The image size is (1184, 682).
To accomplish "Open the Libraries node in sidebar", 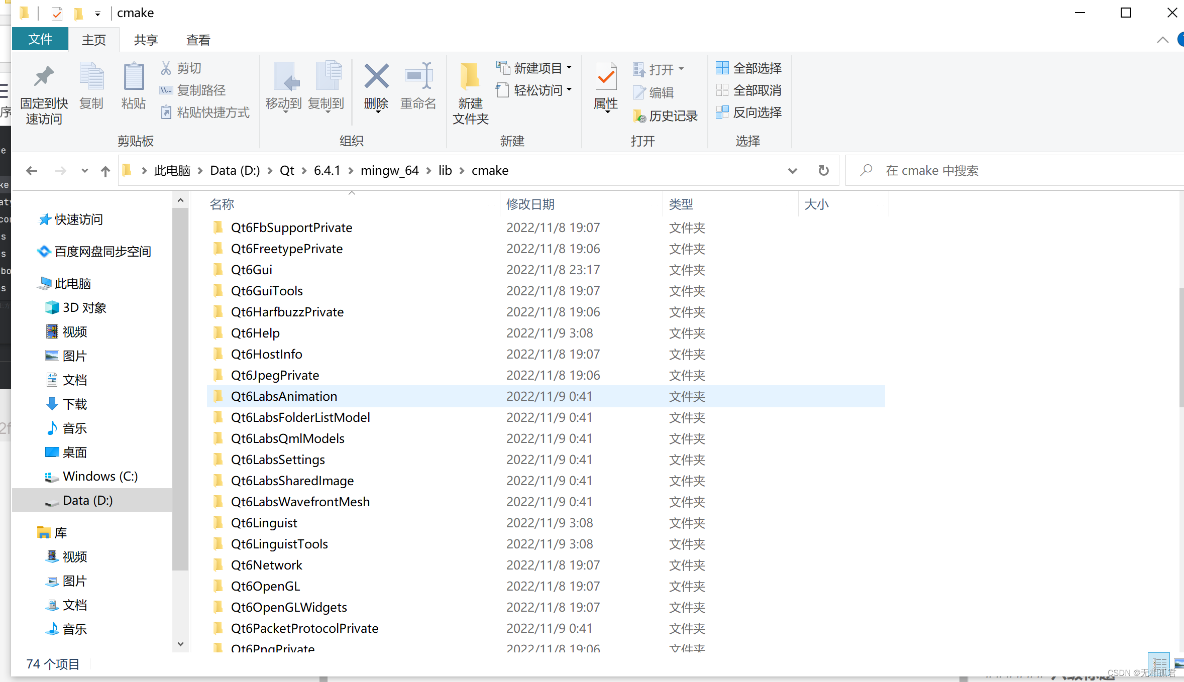I will coord(52,533).
